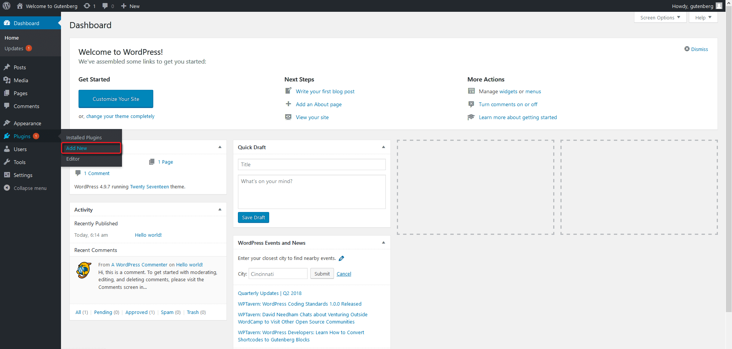Open Appearance in the sidebar menu
Screen dimensions: 732x349
(x=27, y=123)
